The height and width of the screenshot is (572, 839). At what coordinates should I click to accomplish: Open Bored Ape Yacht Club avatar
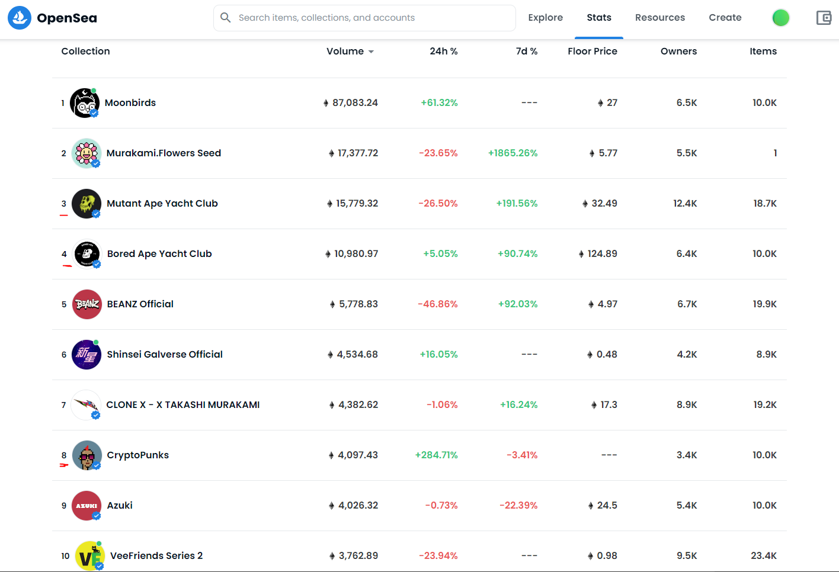point(87,254)
